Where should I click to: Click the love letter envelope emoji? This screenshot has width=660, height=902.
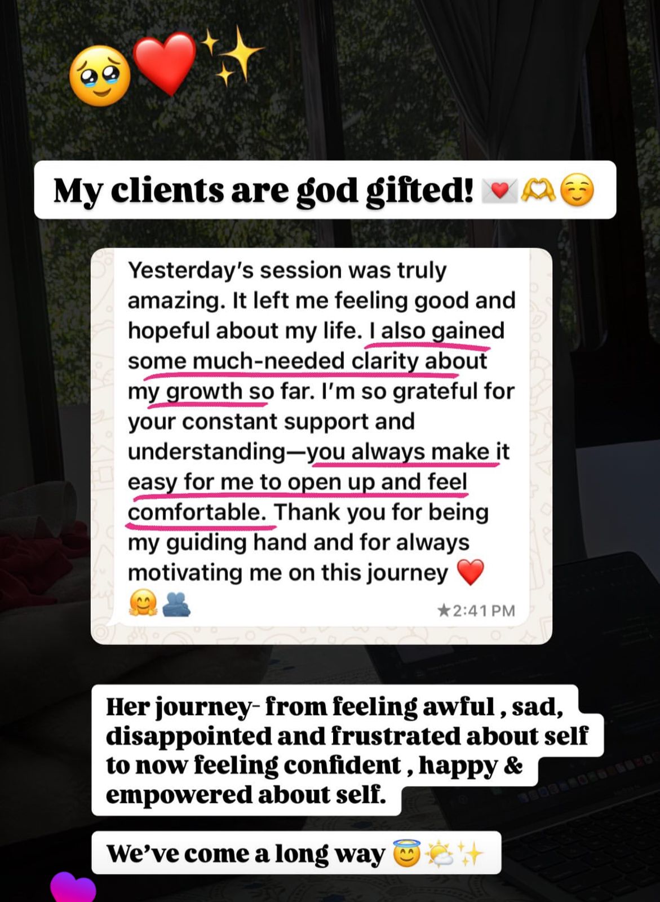click(499, 191)
